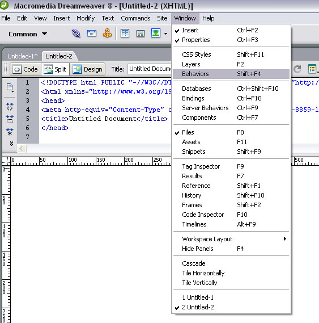Screen dimensions: 319x323
Task: Click the Collapse Selection icon
Action: (10, 119)
